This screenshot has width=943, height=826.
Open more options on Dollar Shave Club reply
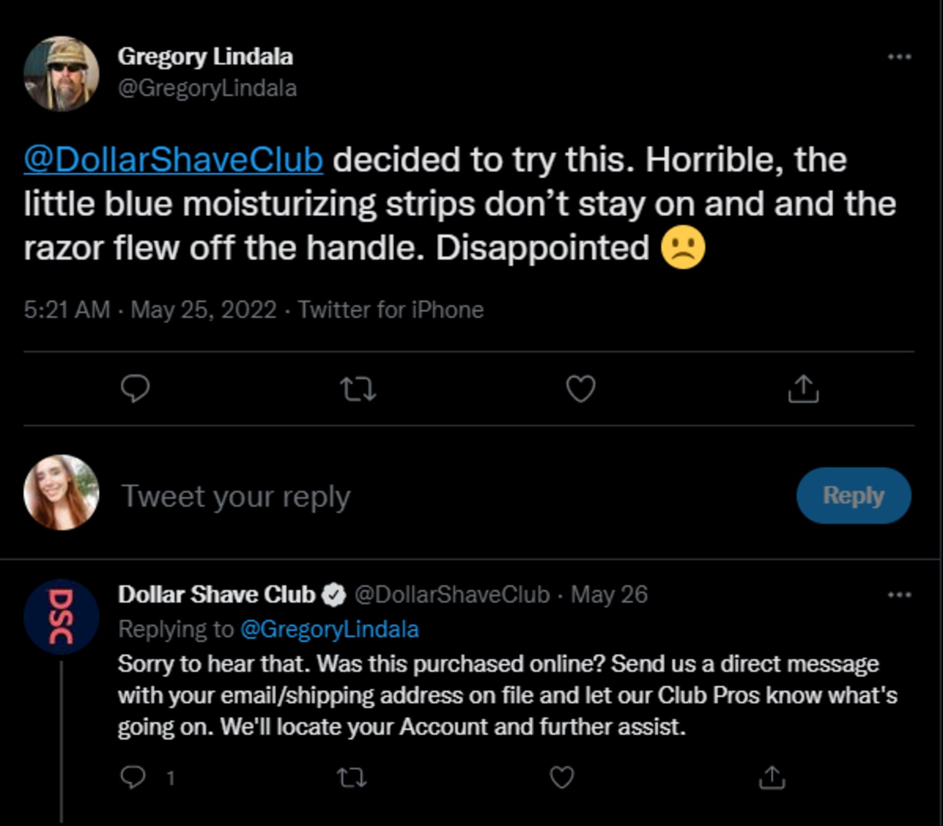tap(899, 595)
